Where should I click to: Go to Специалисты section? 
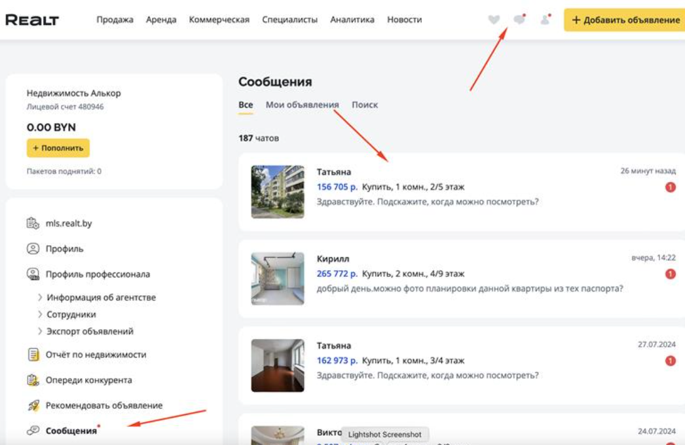[x=289, y=20]
